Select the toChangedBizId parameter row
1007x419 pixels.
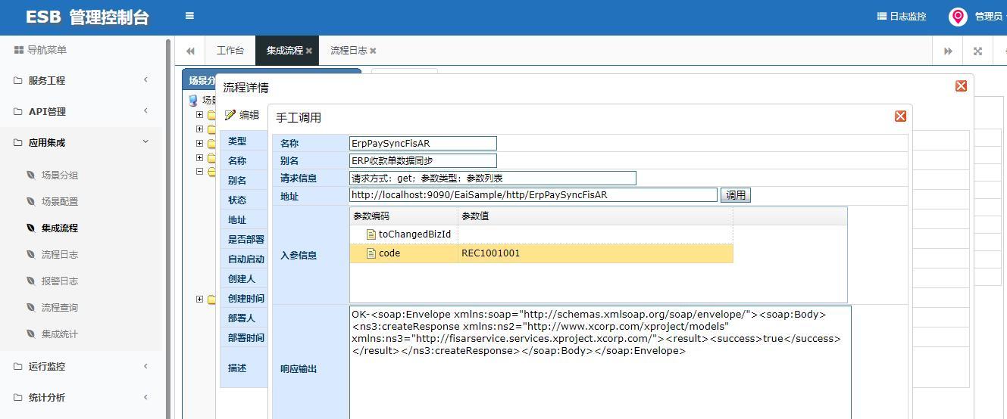(541, 234)
